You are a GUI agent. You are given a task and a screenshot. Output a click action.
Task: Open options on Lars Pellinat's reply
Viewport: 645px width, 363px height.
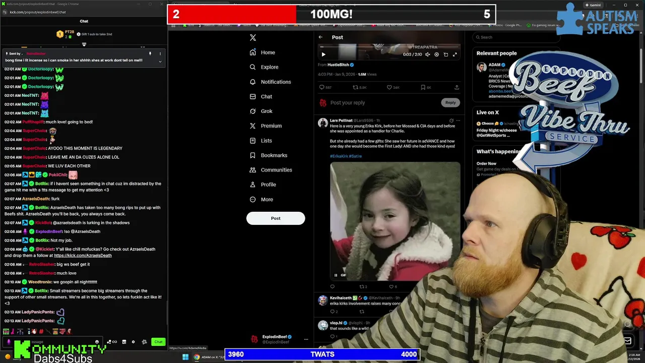coord(458,120)
